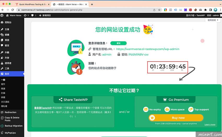Click the No expiry feature icon
Viewport: 222px width, 137px height.
pyautogui.click(x=146, y=109)
